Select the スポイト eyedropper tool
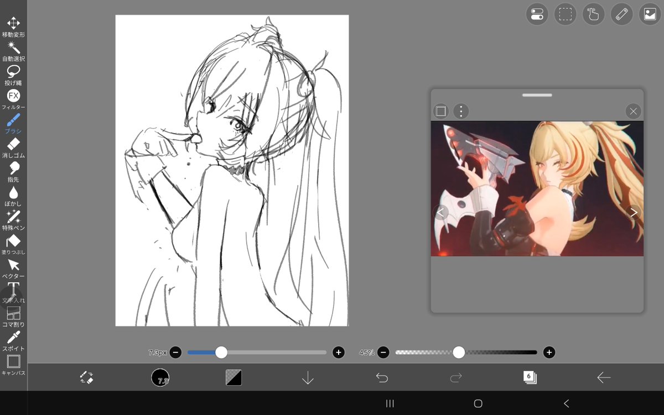 coord(13,341)
